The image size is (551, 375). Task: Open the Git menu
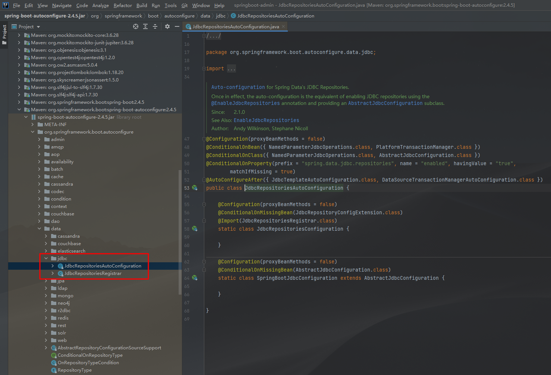[185, 5]
